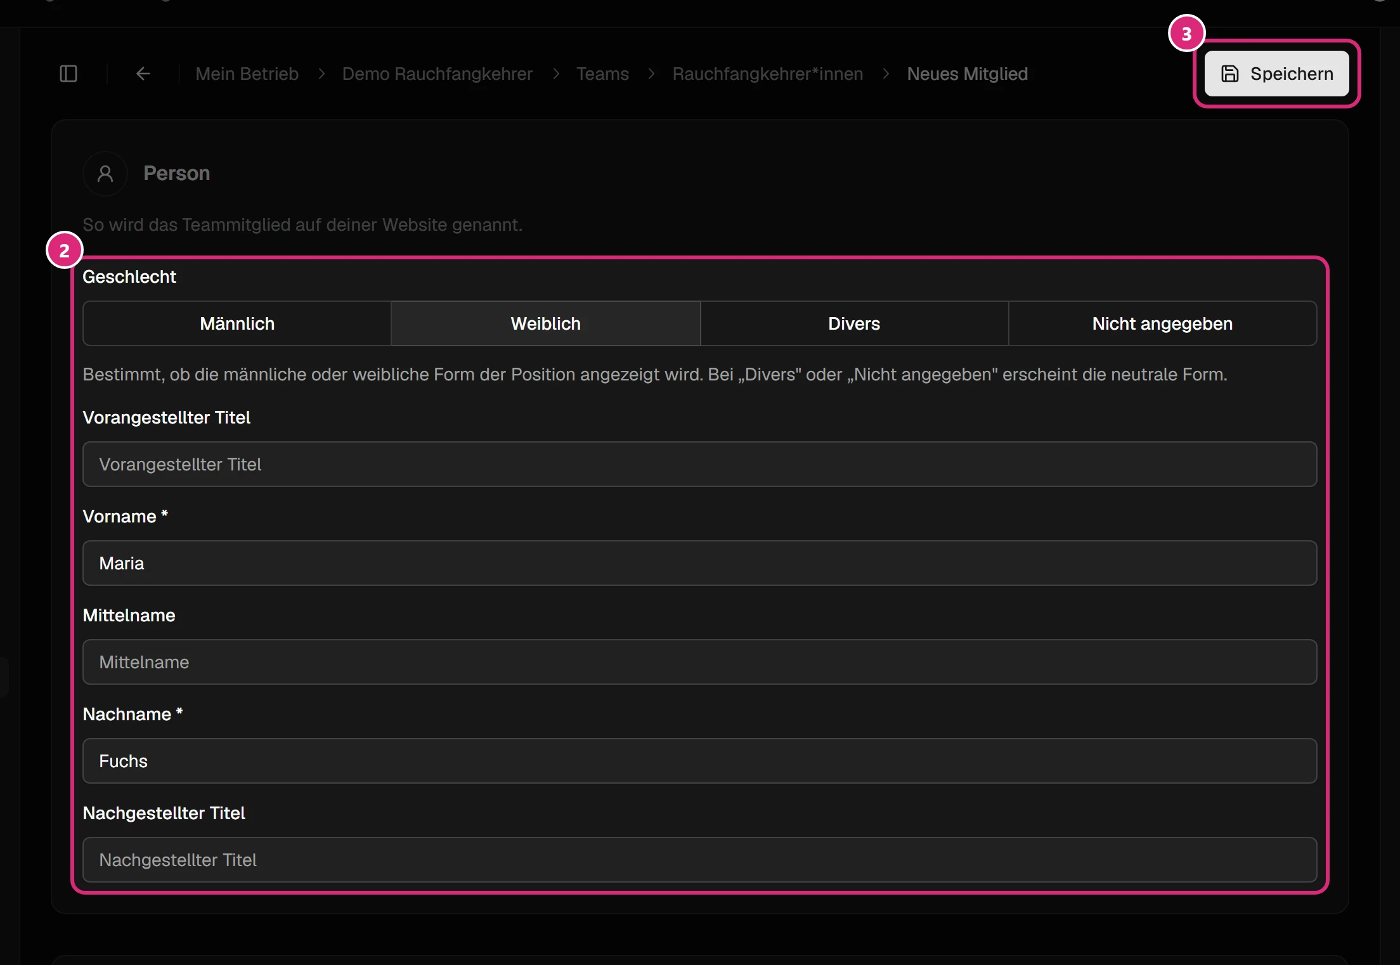The image size is (1400, 965).
Task: Click the 'Bestimmt, ob die männliche' hint text
Action: click(655, 374)
